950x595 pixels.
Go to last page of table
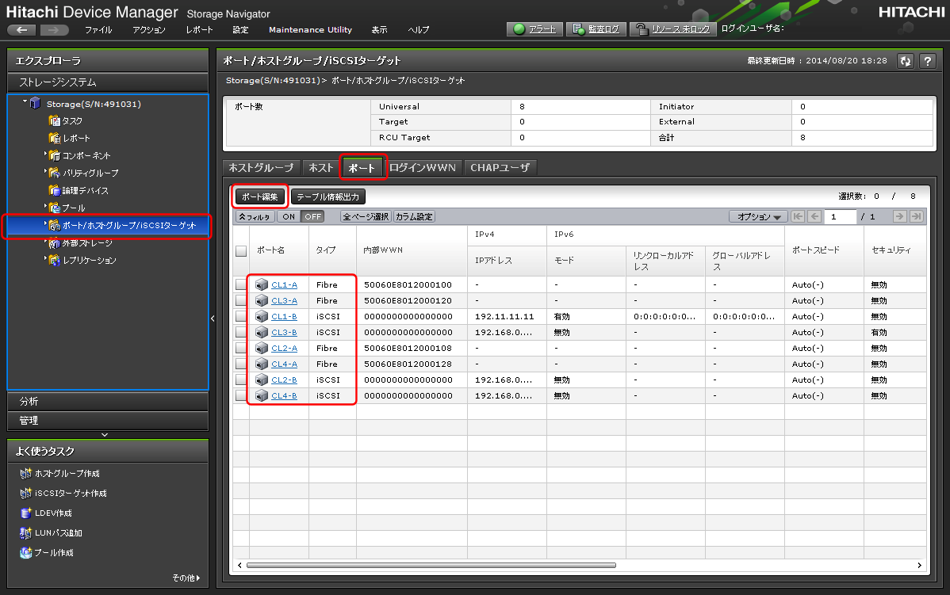[x=916, y=216]
